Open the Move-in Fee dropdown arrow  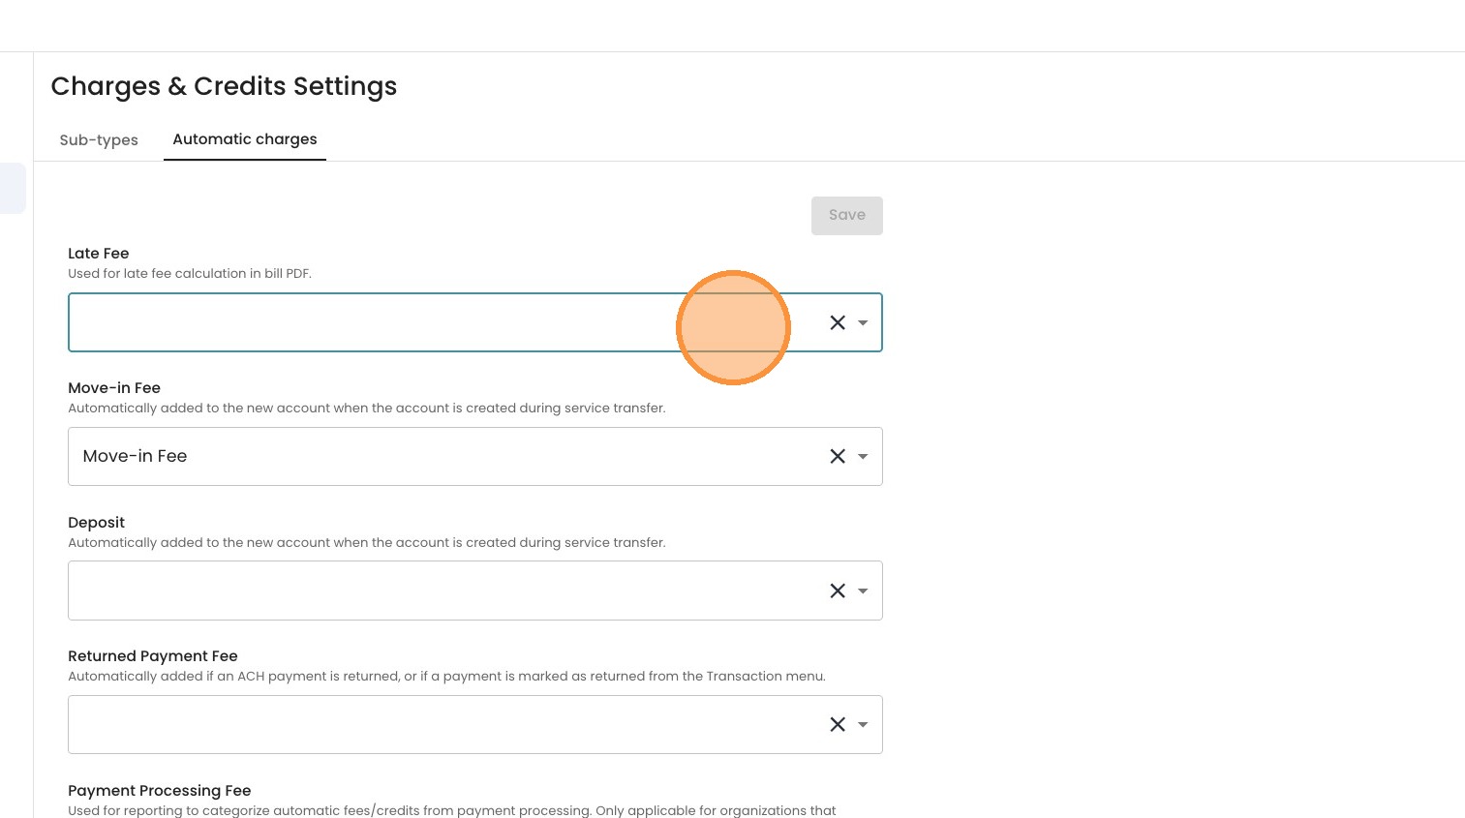(863, 456)
